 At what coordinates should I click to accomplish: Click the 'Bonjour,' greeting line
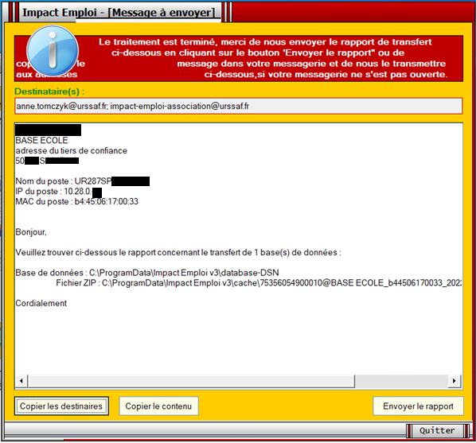point(31,232)
